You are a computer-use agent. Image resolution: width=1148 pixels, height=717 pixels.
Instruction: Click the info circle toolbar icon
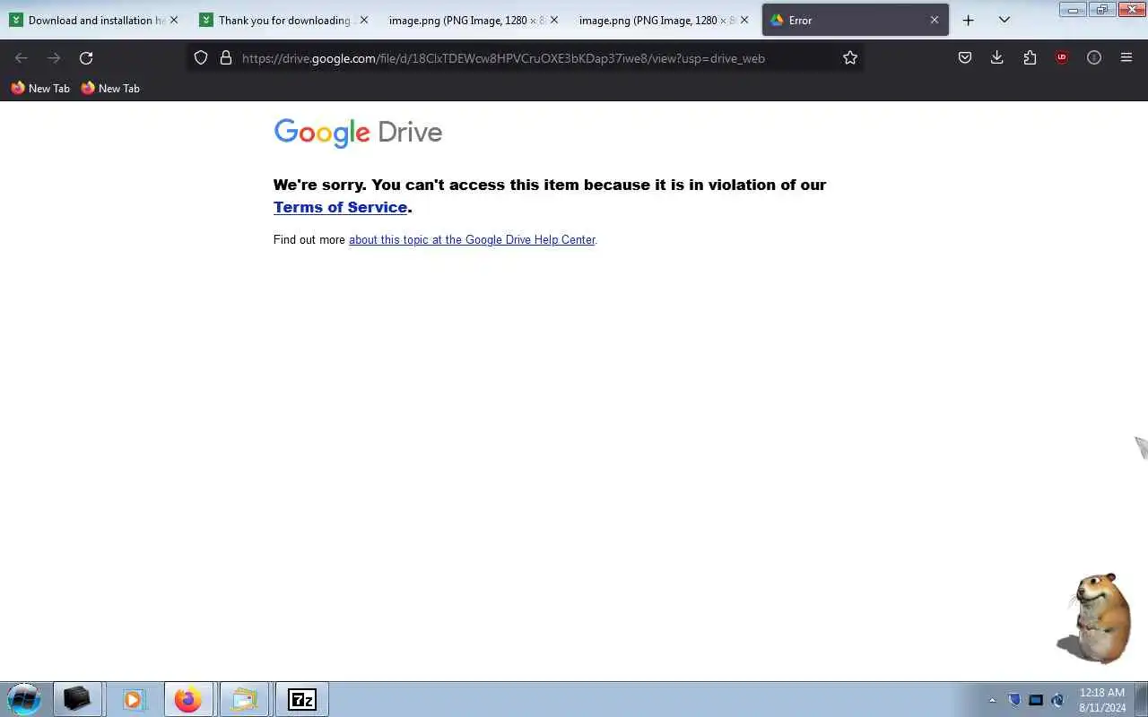tap(1094, 57)
